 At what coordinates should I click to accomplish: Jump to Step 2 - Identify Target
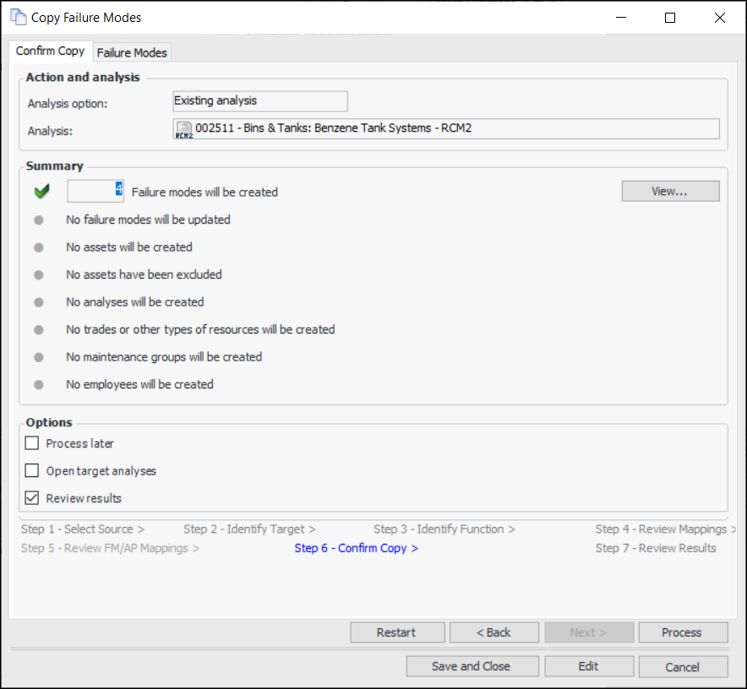point(249,529)
